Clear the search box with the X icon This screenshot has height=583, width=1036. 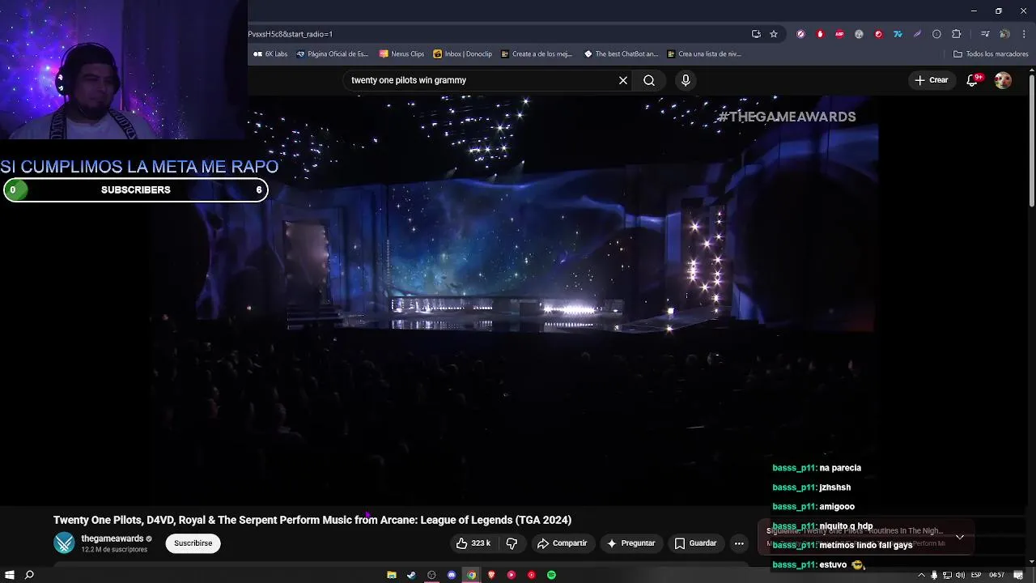(623, 80)
